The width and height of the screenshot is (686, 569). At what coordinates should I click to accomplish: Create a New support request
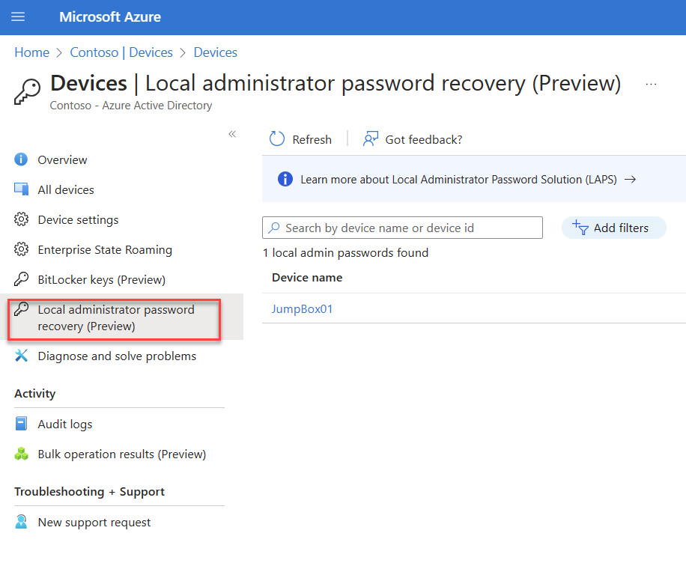pos(94,522)
